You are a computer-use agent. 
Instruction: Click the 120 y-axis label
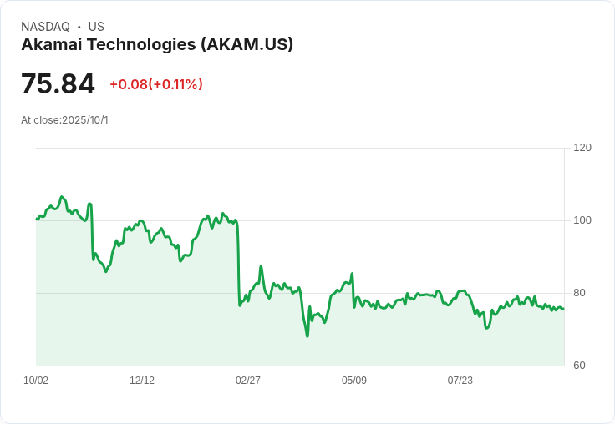(582, 148)
